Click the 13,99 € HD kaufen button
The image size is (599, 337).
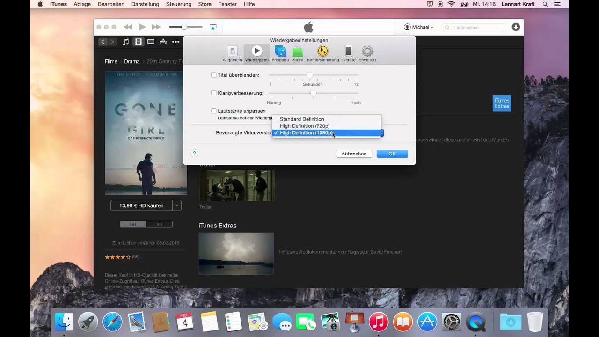click(x=141, y=205)
